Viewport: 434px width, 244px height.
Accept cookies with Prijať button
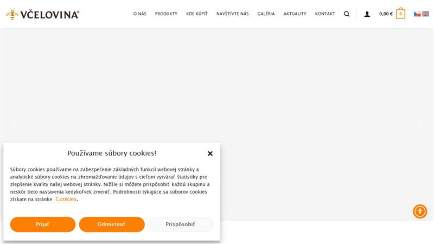[x=43, y=224]
